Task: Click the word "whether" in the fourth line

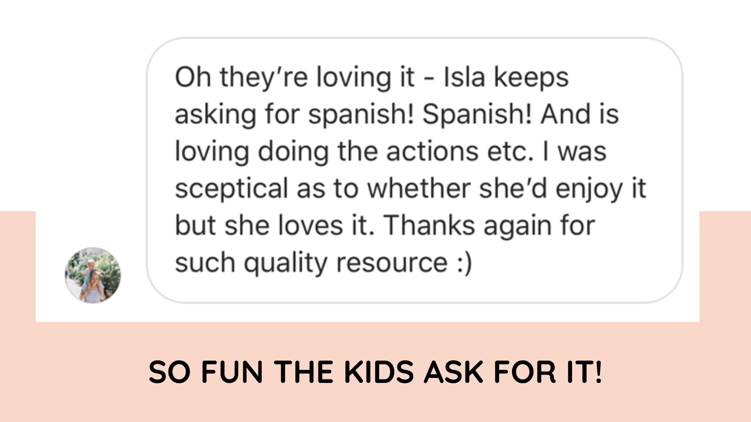Action: tap(418, 189)
